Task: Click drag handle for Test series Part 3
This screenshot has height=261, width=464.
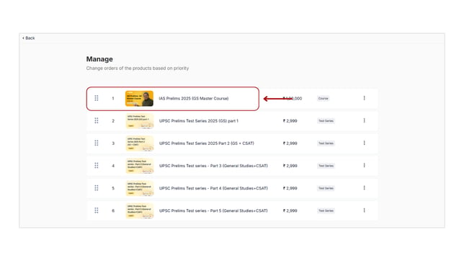Action: click(x=97, y=166)
